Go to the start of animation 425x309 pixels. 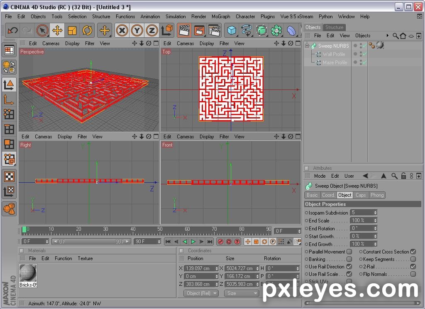tap(168, 241)
